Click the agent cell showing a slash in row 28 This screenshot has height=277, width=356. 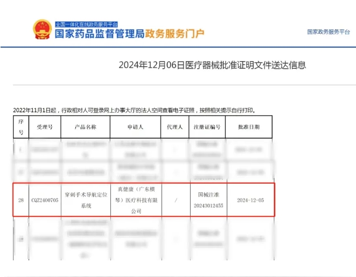click(x=176, y=200)
